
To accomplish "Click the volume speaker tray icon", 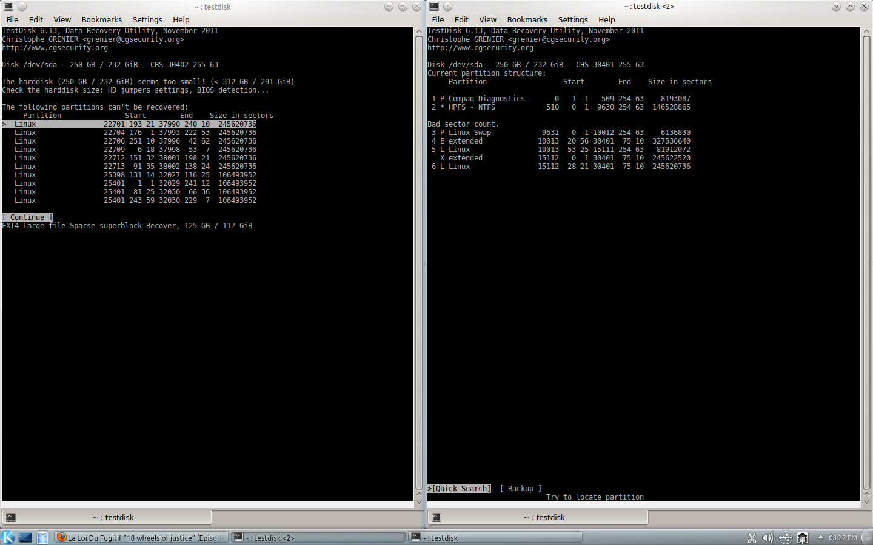I will pyautogui.click(x=768, y=538).
